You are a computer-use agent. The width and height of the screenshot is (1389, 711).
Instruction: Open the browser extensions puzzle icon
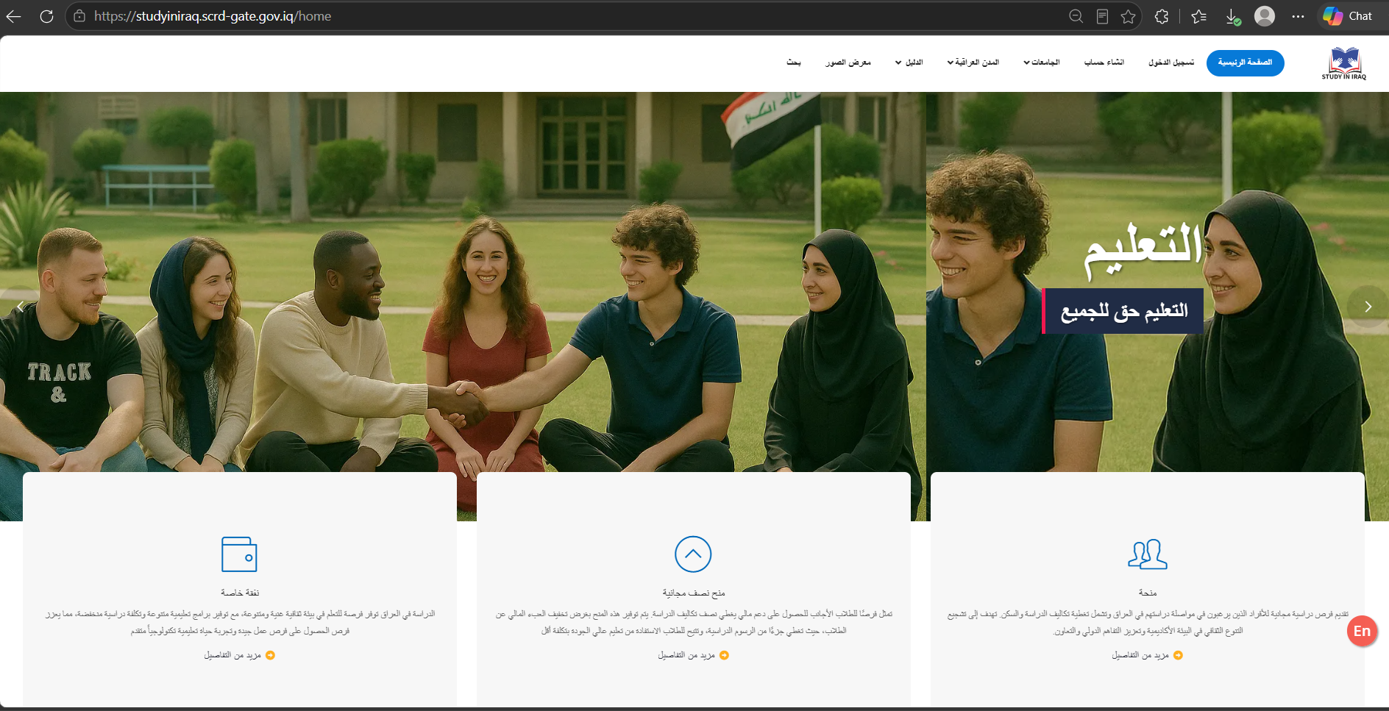1162,16
